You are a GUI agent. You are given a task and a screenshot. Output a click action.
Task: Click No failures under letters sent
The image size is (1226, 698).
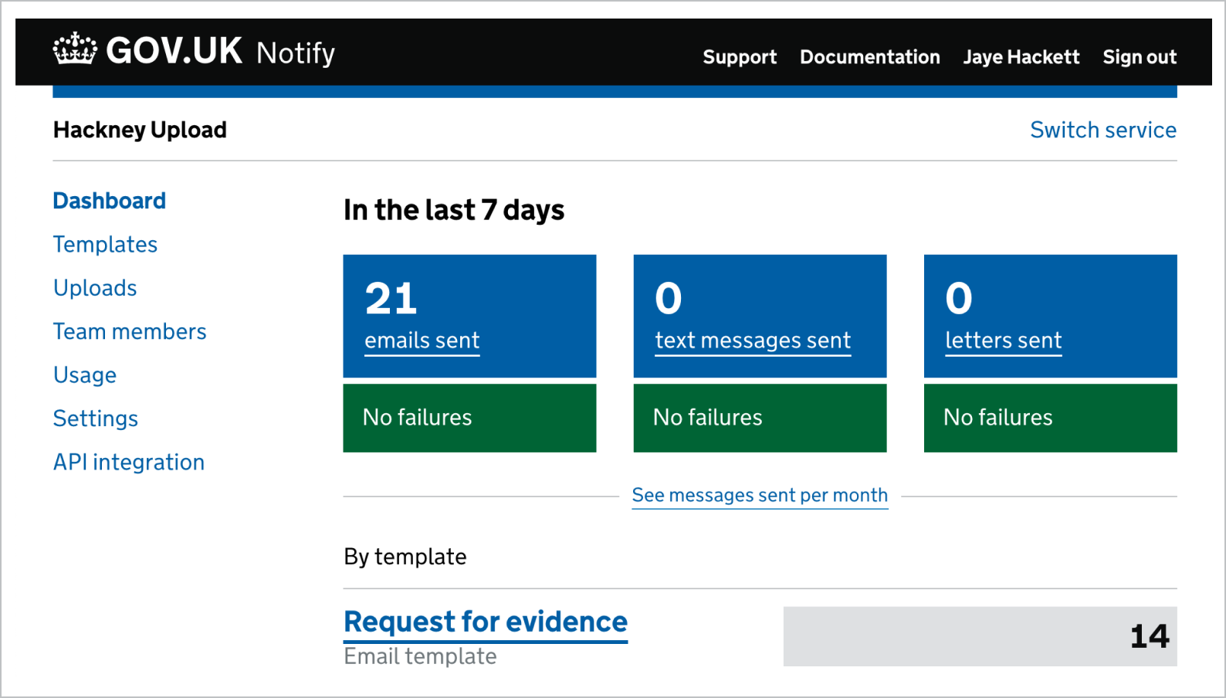tap(1050, 418)
